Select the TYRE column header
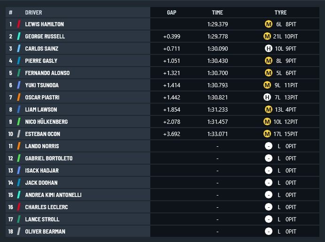The height and width of the screenshot is (242, 325). point(280,13)
